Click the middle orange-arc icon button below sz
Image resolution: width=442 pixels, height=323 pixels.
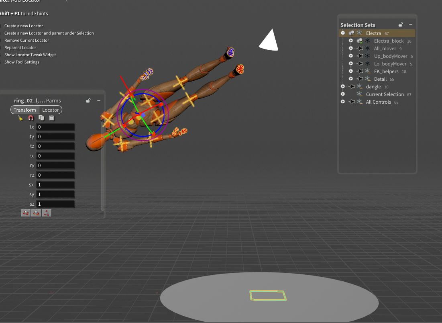(36, 213)
